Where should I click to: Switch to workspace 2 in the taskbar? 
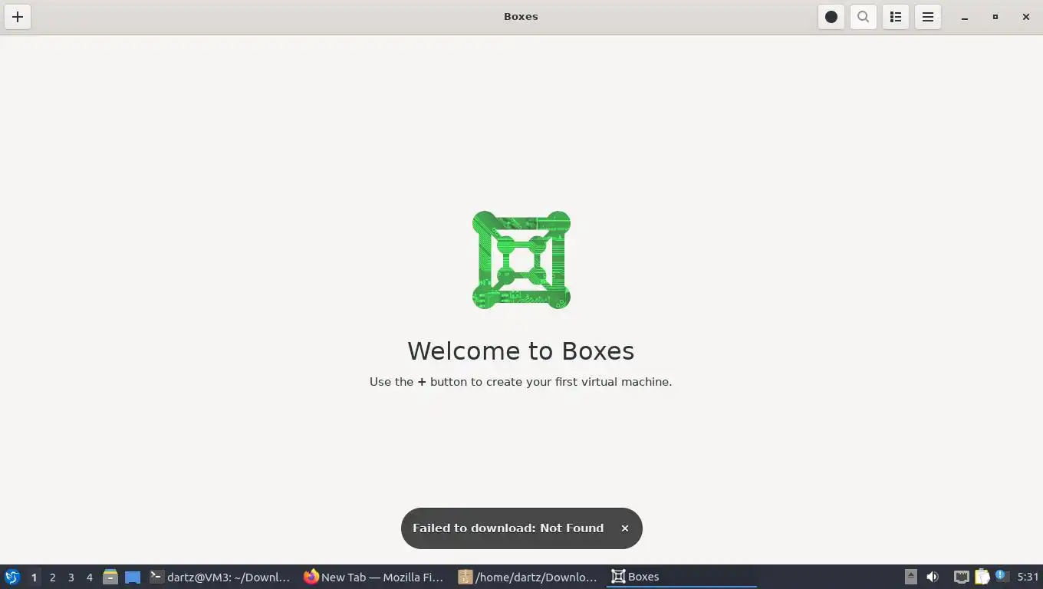click(52, 577)
